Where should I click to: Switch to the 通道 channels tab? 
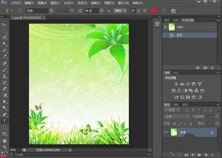pos(176,105)
